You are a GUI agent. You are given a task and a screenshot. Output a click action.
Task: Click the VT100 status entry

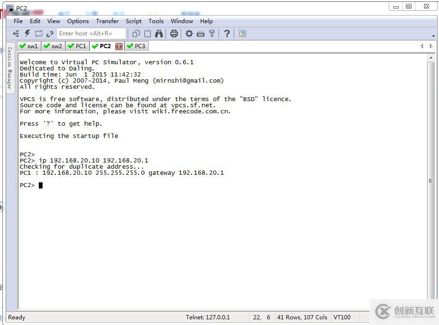(342, 317)
